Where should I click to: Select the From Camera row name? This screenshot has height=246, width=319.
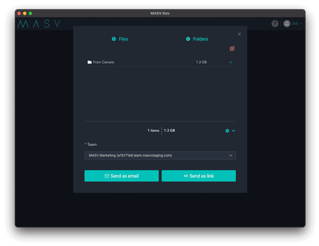104,62
